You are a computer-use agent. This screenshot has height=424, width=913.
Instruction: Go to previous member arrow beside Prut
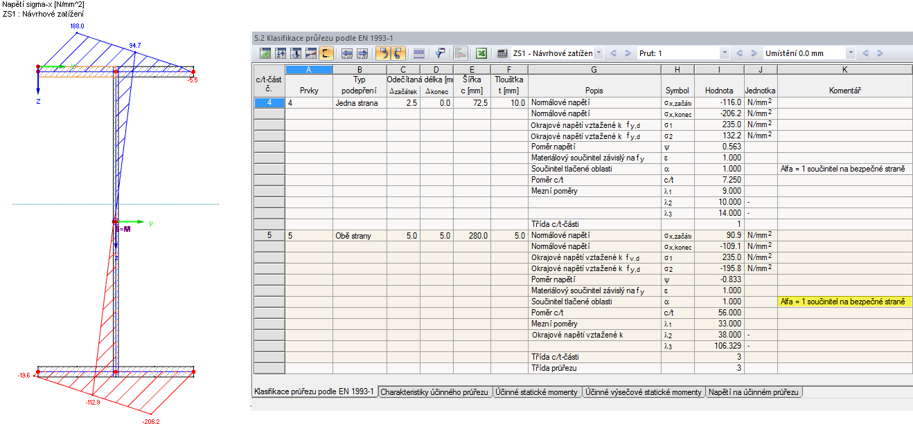point(739,53)
